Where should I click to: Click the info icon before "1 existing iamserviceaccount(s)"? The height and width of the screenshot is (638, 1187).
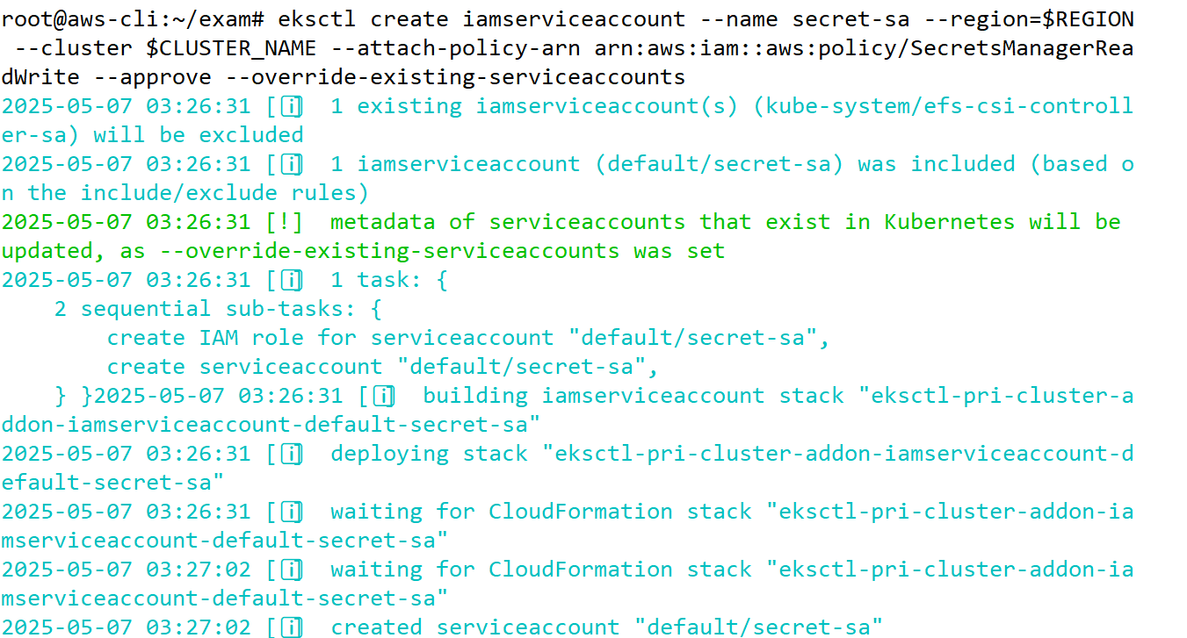(291, 107)
